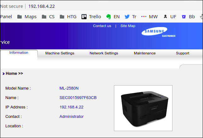Open the Twitter Tr bookmark
This screenshot has width=203, height=138.
127,17
